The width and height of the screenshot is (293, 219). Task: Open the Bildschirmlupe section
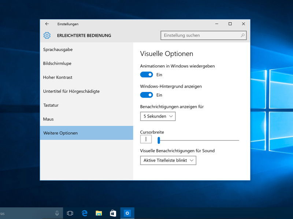(86, 63)
